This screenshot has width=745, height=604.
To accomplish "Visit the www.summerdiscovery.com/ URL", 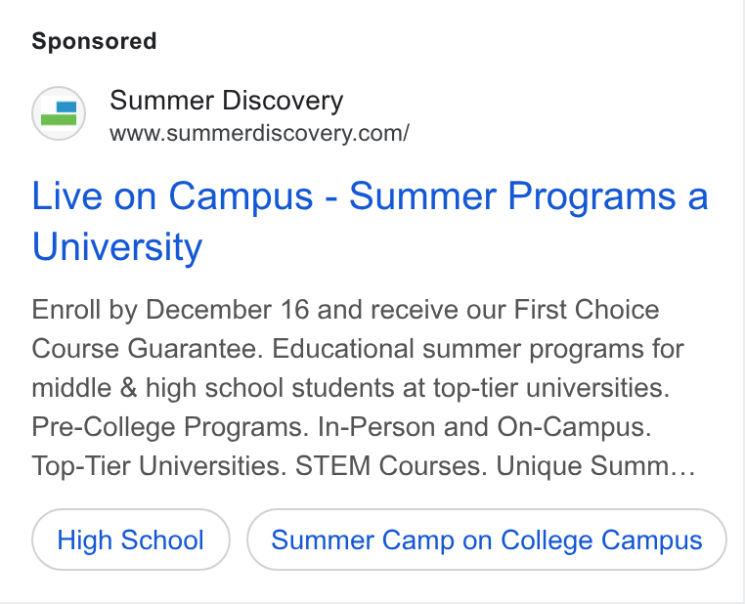I will [x=259, y=134].
